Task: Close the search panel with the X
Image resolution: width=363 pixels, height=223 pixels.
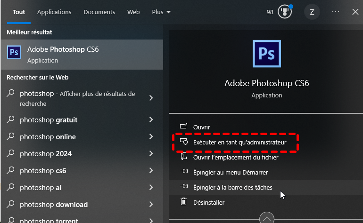Action: pos(355,12)
